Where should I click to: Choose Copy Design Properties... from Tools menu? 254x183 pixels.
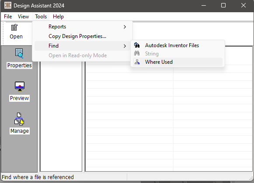(82, 36)
